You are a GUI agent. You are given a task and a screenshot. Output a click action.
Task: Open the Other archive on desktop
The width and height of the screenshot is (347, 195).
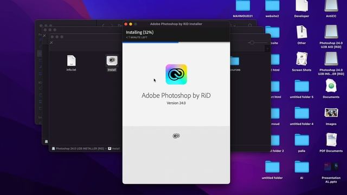(301, 32)
